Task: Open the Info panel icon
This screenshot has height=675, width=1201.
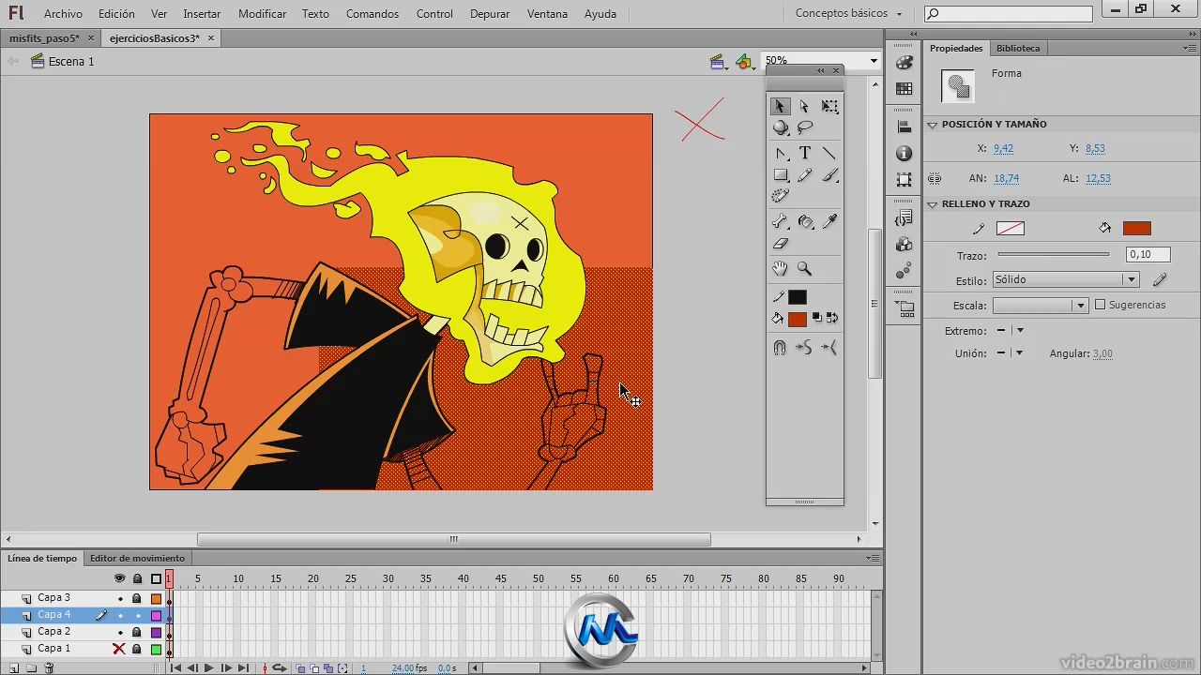Action: (x=905, y=153)
